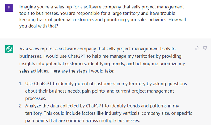Click the final line "pain points that are common"
211x125 pixels.
point(82,120)
